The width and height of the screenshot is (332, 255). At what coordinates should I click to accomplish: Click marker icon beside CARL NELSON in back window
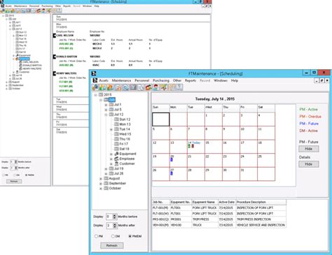[x=55, y=36]
